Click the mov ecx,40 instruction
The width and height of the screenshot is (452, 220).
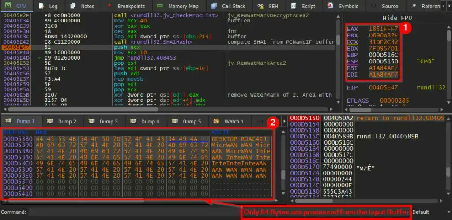pos(130,21)
